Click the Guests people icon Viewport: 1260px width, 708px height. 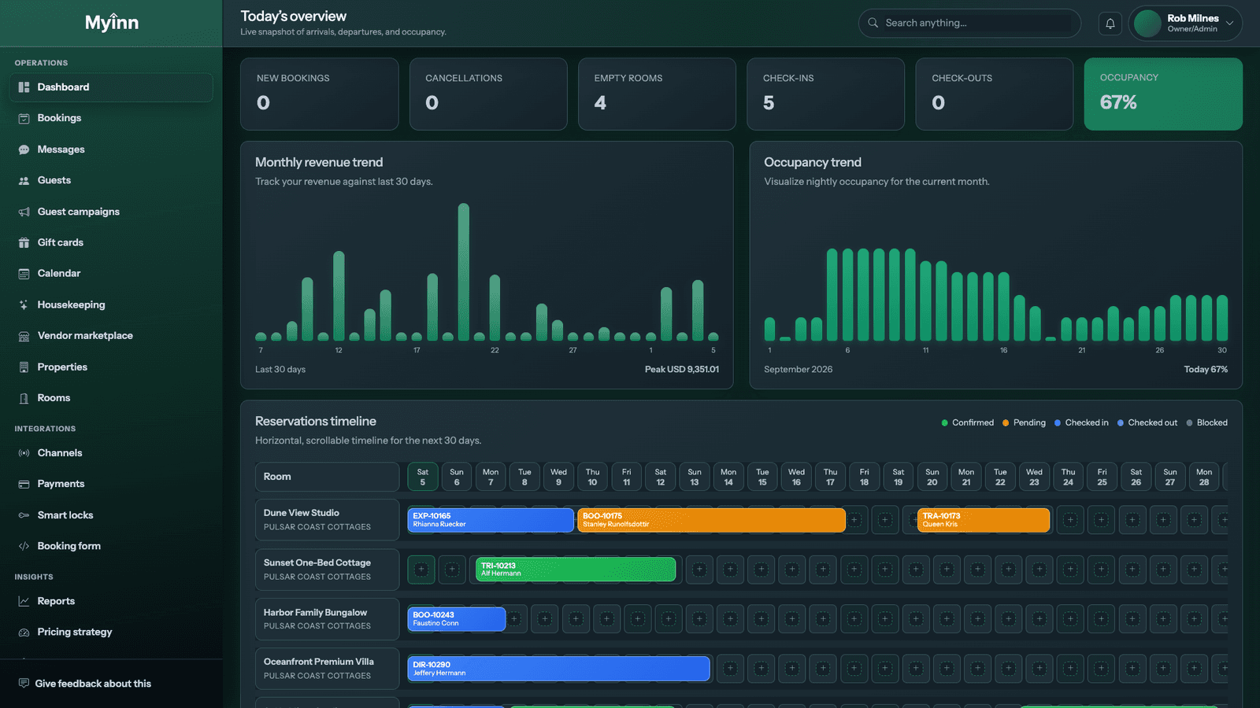pos(24,180)
